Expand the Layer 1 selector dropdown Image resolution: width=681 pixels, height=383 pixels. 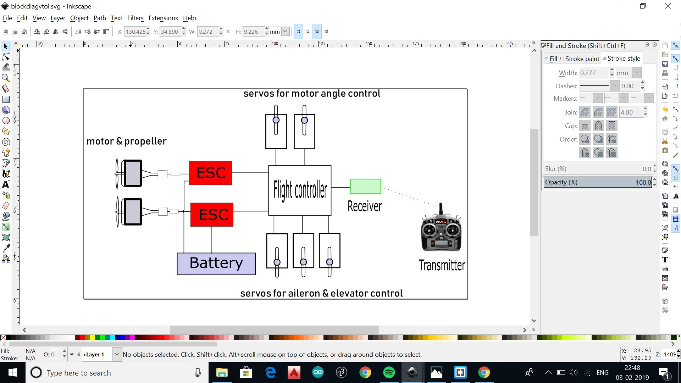[x=117, y=354]
